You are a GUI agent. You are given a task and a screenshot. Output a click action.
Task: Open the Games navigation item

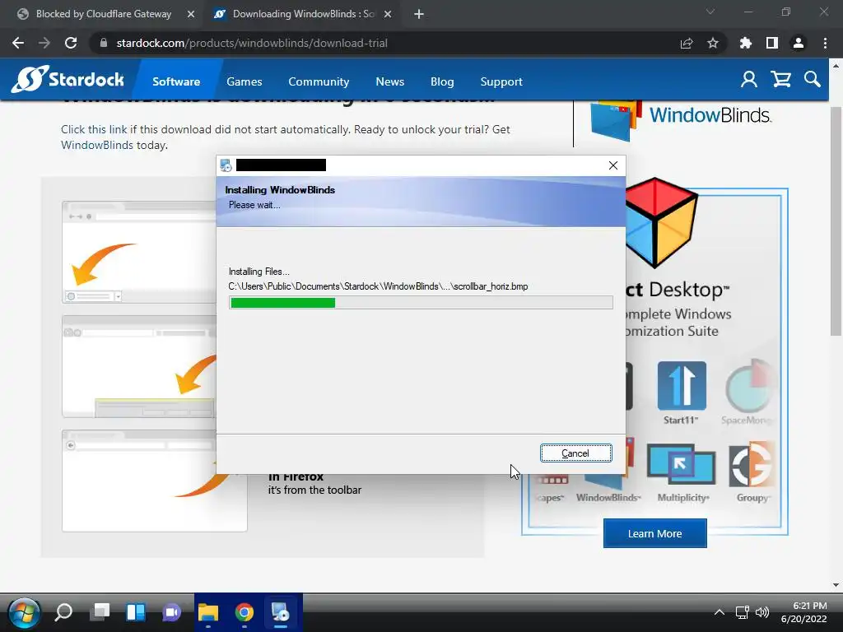244,81
